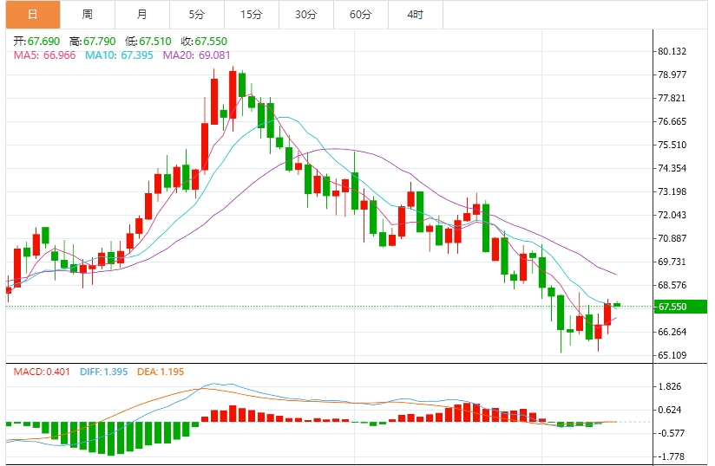Image resolution: width=715 pixels, height=466 pixels.
Task: Select the 日 daily timeframe tab
Action: click(33, 15)
